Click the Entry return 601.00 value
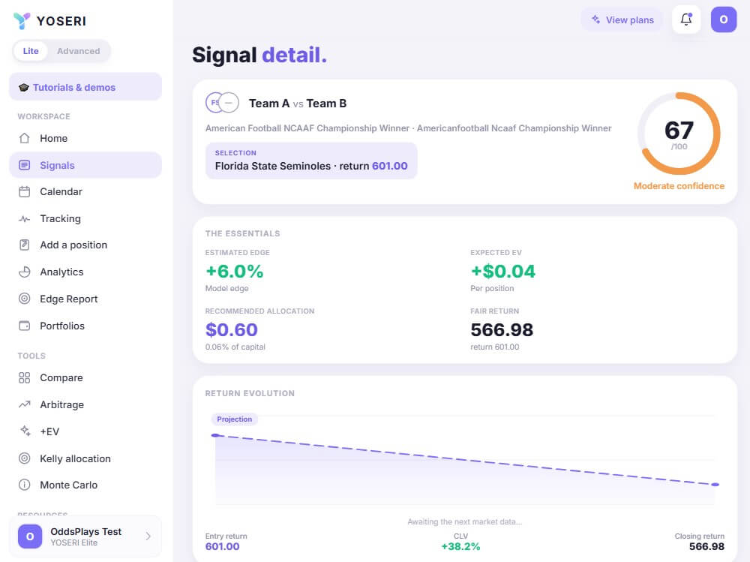This screenshot has width=750, height=562. click(x=223, y=547)
